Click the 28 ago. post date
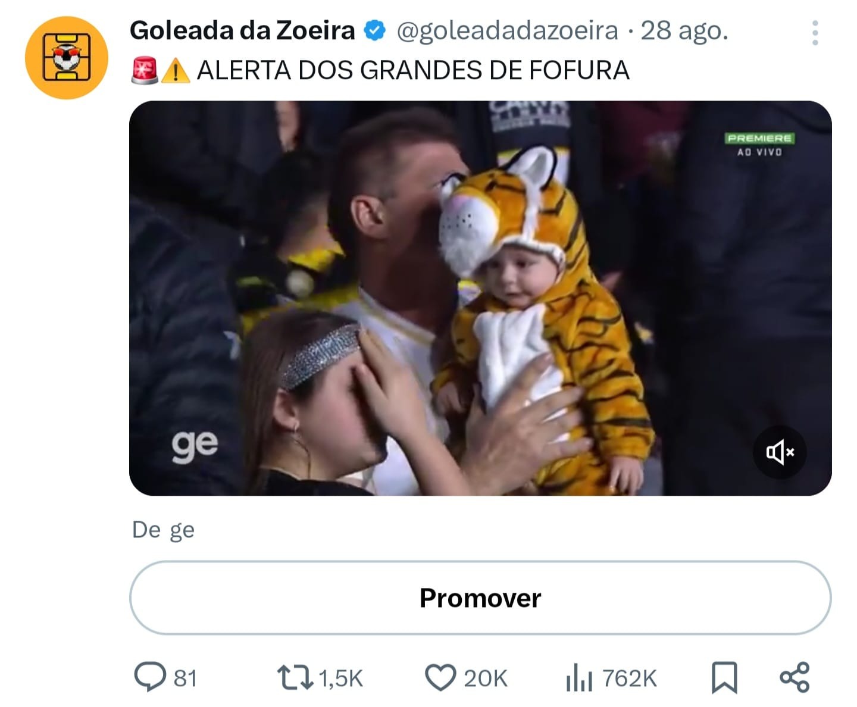857x707 pixels. [x=684, y=31]
